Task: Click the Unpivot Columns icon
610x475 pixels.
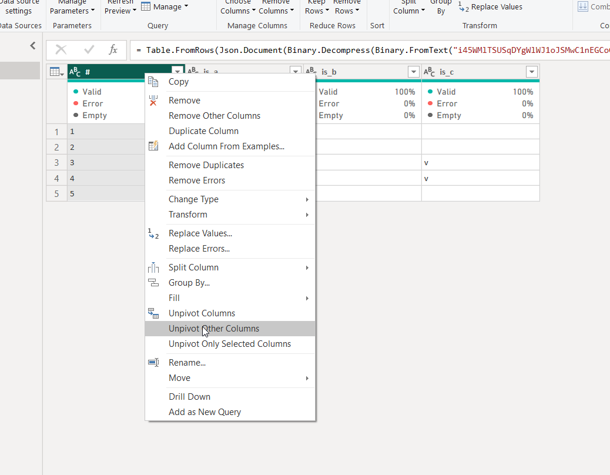Action: click(153, 313)
